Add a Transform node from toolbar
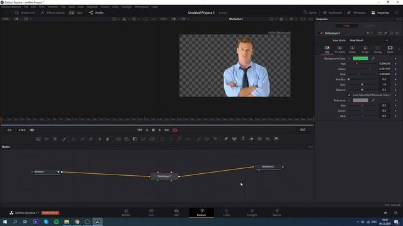403x226 pixels. point(152,139)
